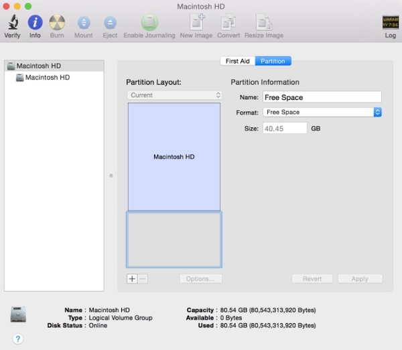Viewport: 402px width, 350px height.
Task: Click the Size field showing 40.45
Action: [x=285, y=128]
